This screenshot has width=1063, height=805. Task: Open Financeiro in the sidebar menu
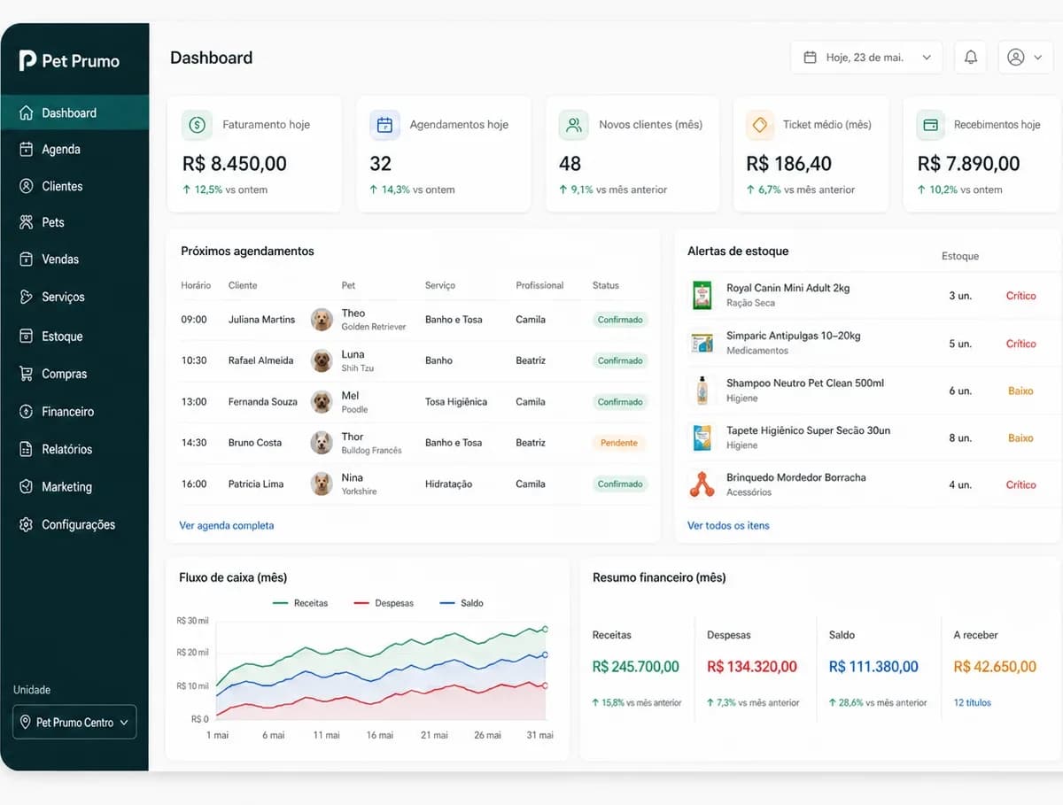pos(74,412)
